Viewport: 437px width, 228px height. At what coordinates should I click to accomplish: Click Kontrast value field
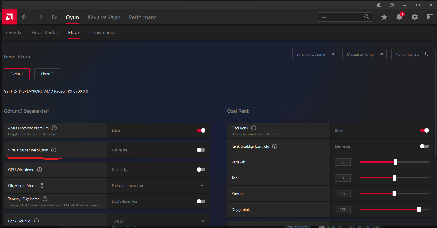pos(343,194)
